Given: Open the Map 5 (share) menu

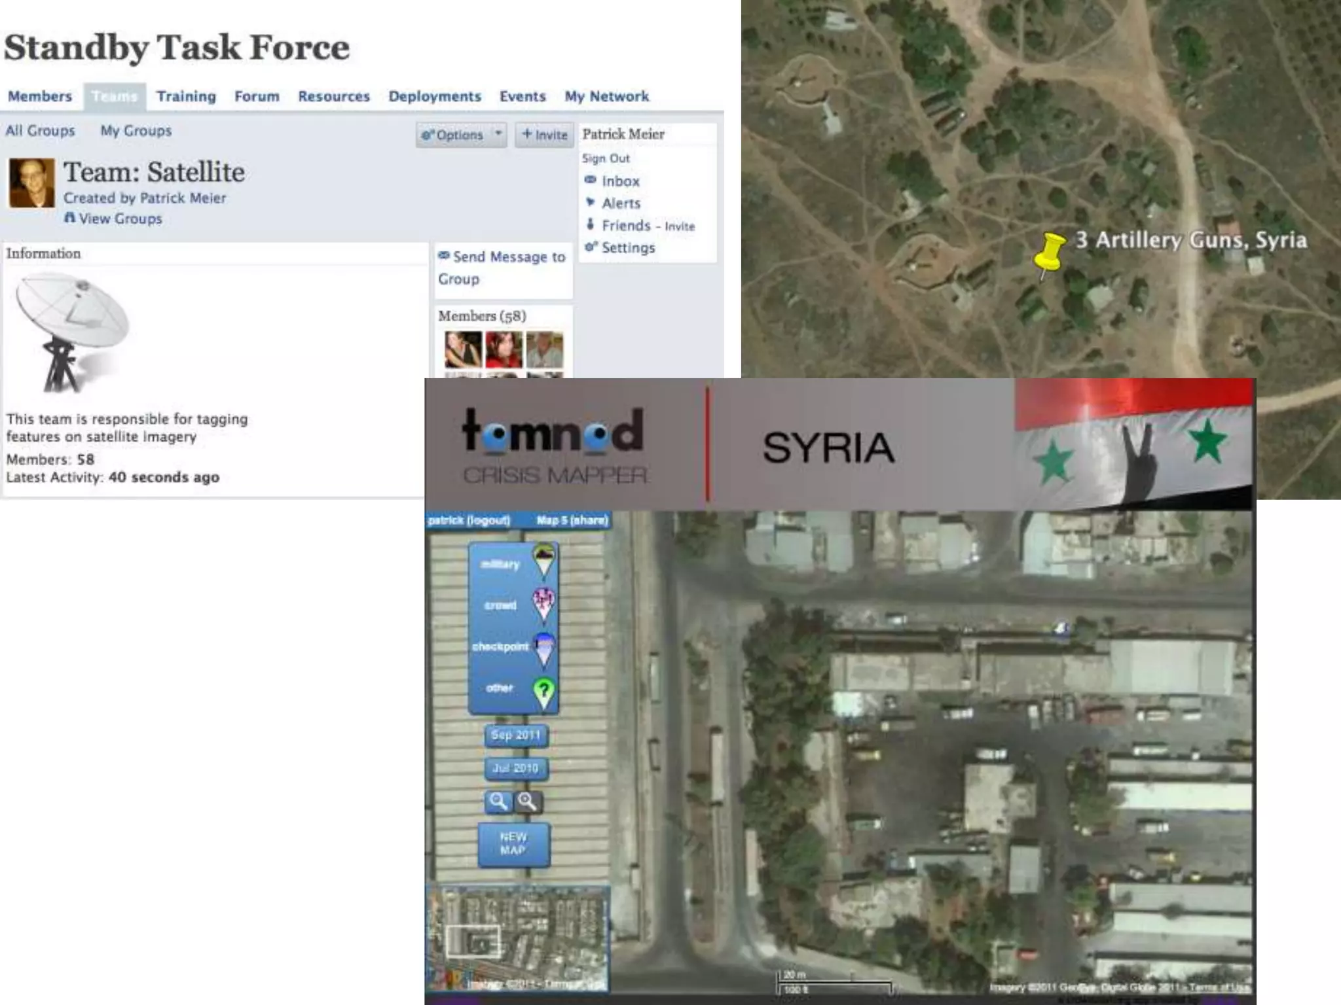Looking at the screenshot, I should [x=572, y=520].
